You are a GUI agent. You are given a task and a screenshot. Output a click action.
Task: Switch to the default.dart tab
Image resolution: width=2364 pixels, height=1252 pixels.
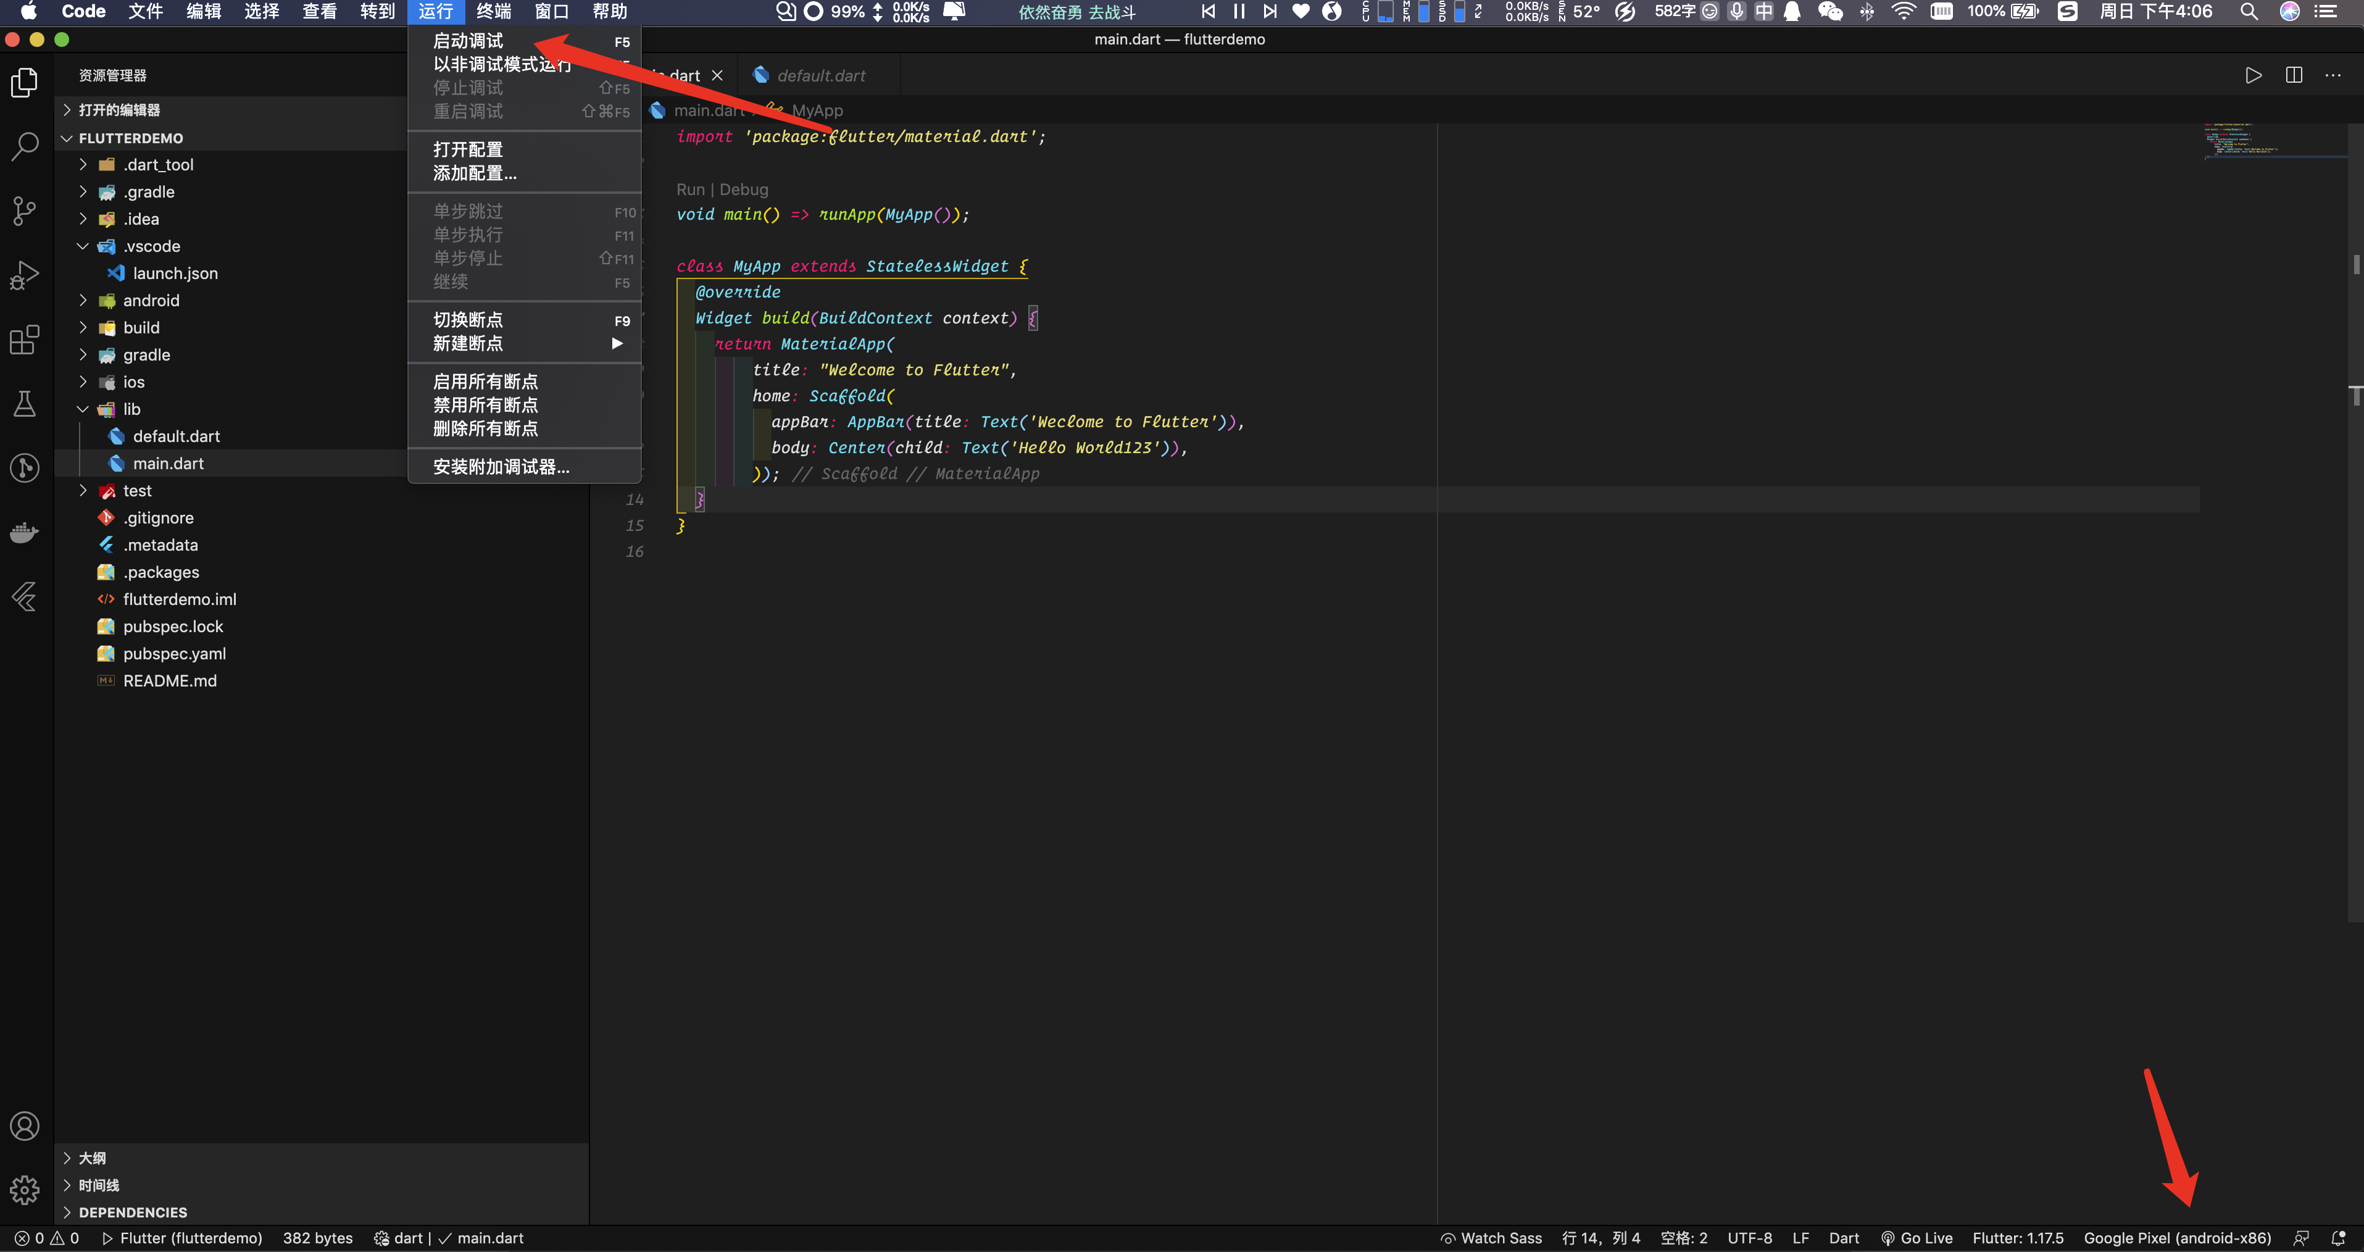820,76
